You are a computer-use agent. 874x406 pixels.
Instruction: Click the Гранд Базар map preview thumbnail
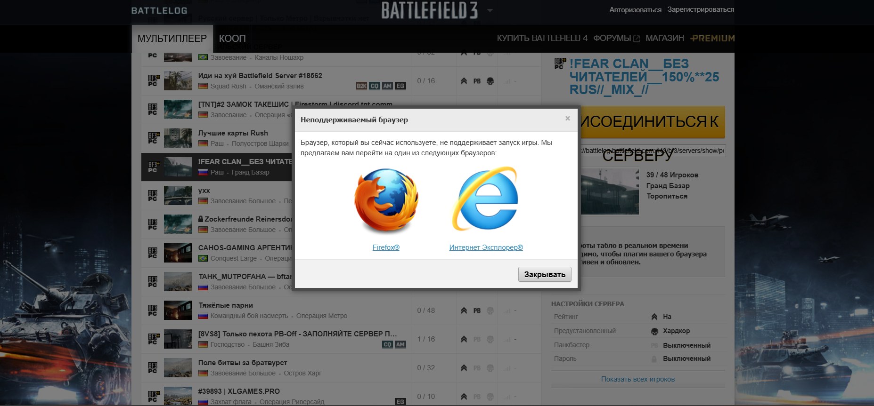pos(610,191)
